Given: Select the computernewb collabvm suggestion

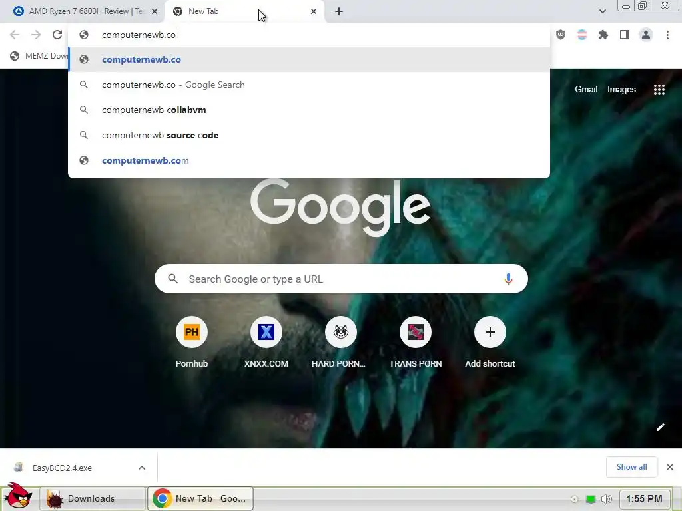Looking at the screenshot, I should click(x=309, y=110).
